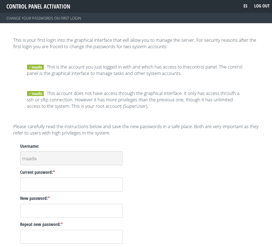The image size is (272, 247).
Task: Click the disabled Username field showing maadix
Action: click(x=72, y=158)
